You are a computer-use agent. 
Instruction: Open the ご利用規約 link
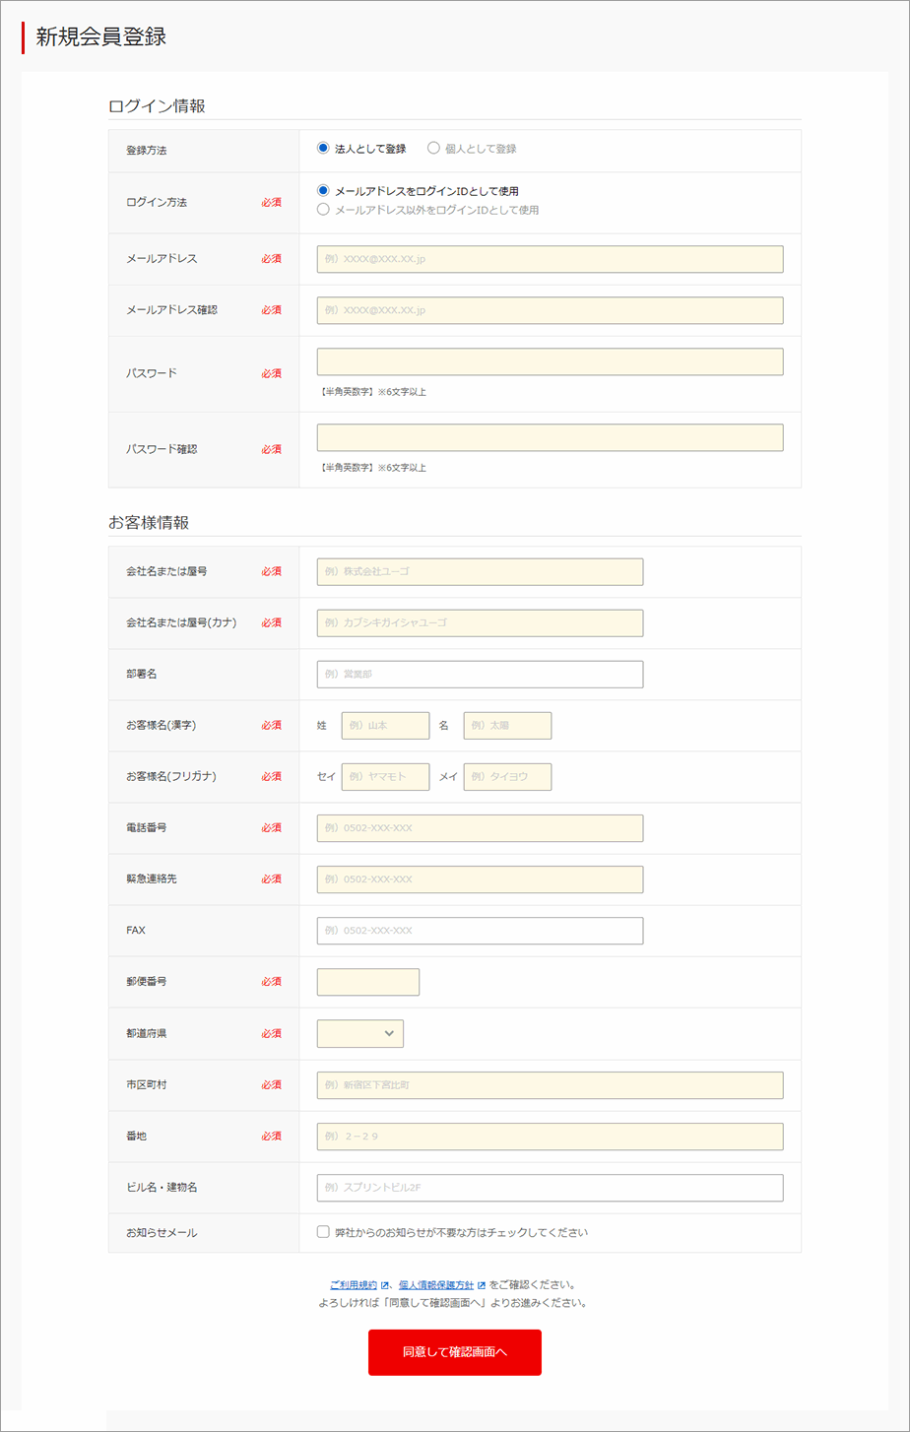(354, 1285)
